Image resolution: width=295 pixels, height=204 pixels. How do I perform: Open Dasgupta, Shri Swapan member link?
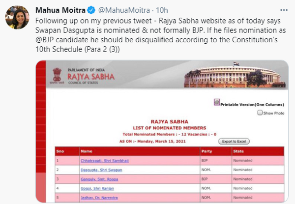[x=101, y=170]
